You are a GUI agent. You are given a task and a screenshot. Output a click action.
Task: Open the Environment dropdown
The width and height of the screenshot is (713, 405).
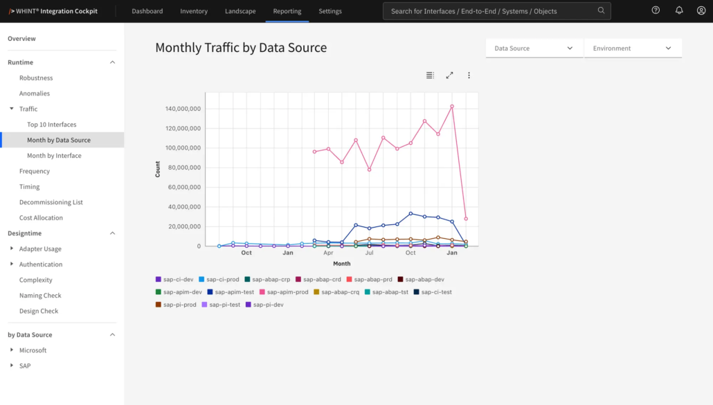633,48
